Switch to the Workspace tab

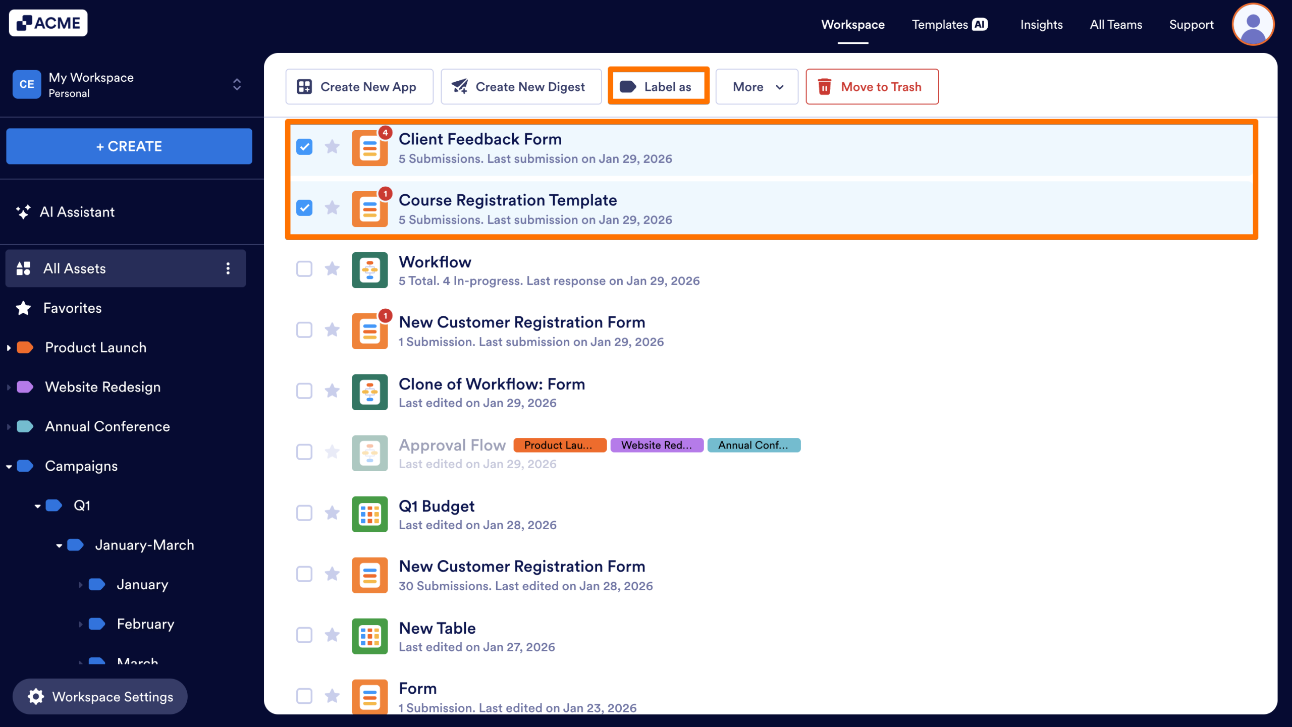(x=853, y=25)
